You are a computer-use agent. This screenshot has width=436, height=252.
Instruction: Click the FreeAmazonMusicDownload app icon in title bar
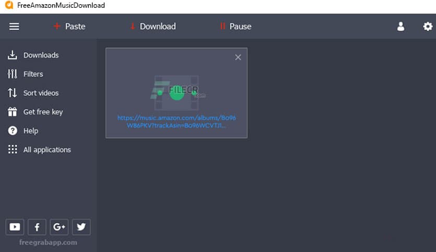point(9,5)
